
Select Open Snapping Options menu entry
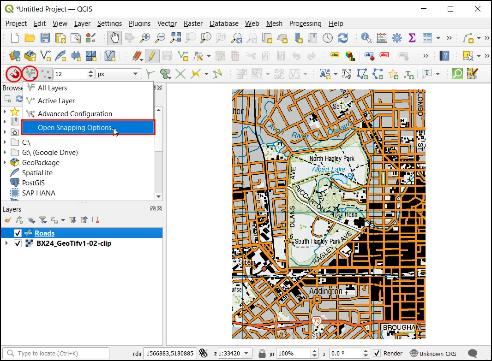point(74,128)
